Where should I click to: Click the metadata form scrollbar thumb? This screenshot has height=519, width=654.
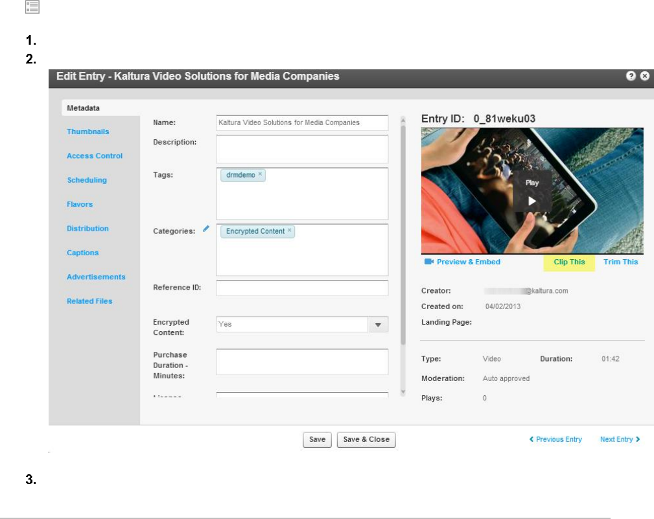pyautogui.click(x=403, y=235)
